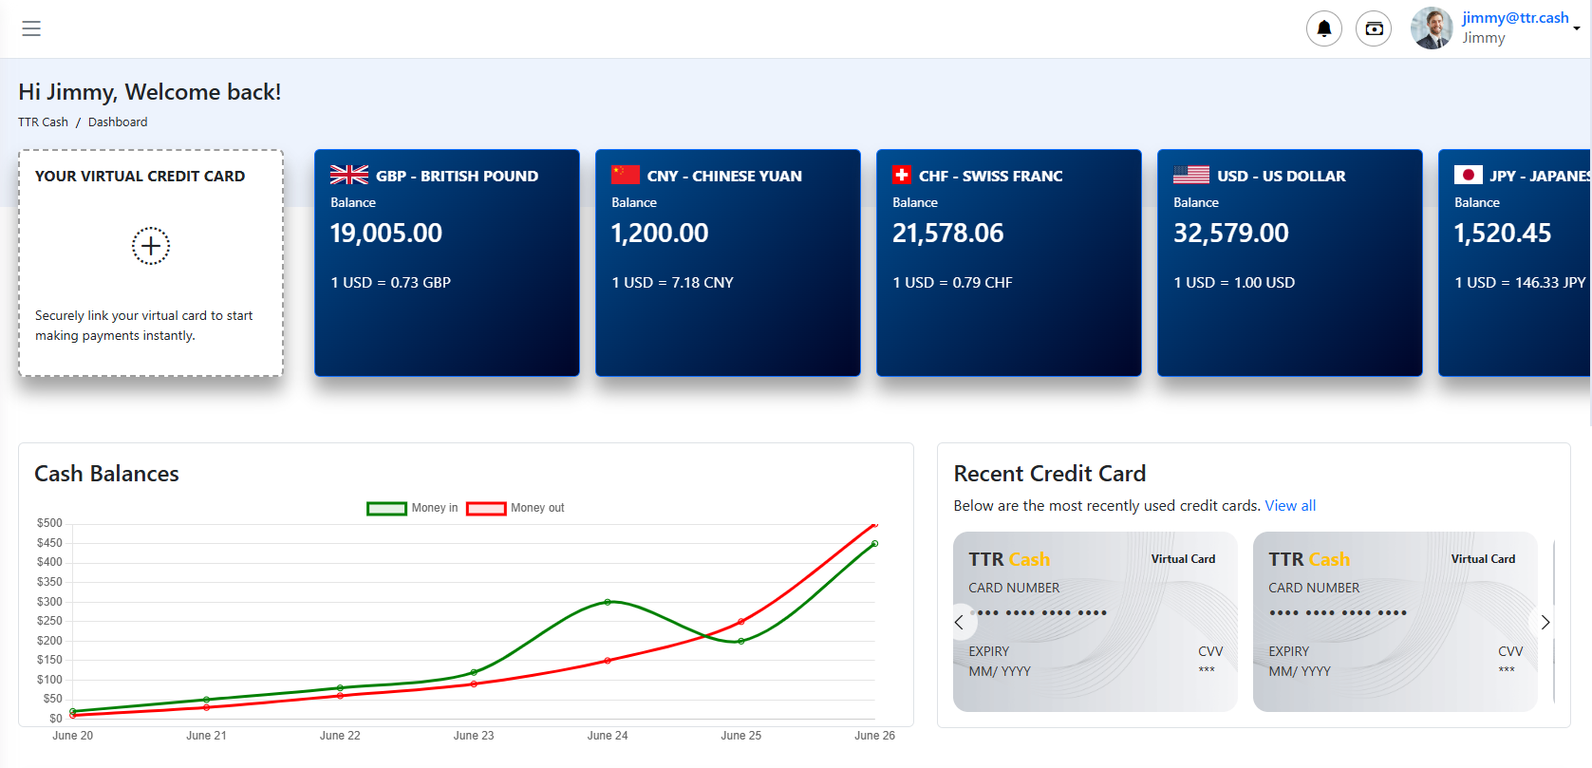
Task: Click the 1,520.45 JPY balance
Action: click(x=1503, y=233)
